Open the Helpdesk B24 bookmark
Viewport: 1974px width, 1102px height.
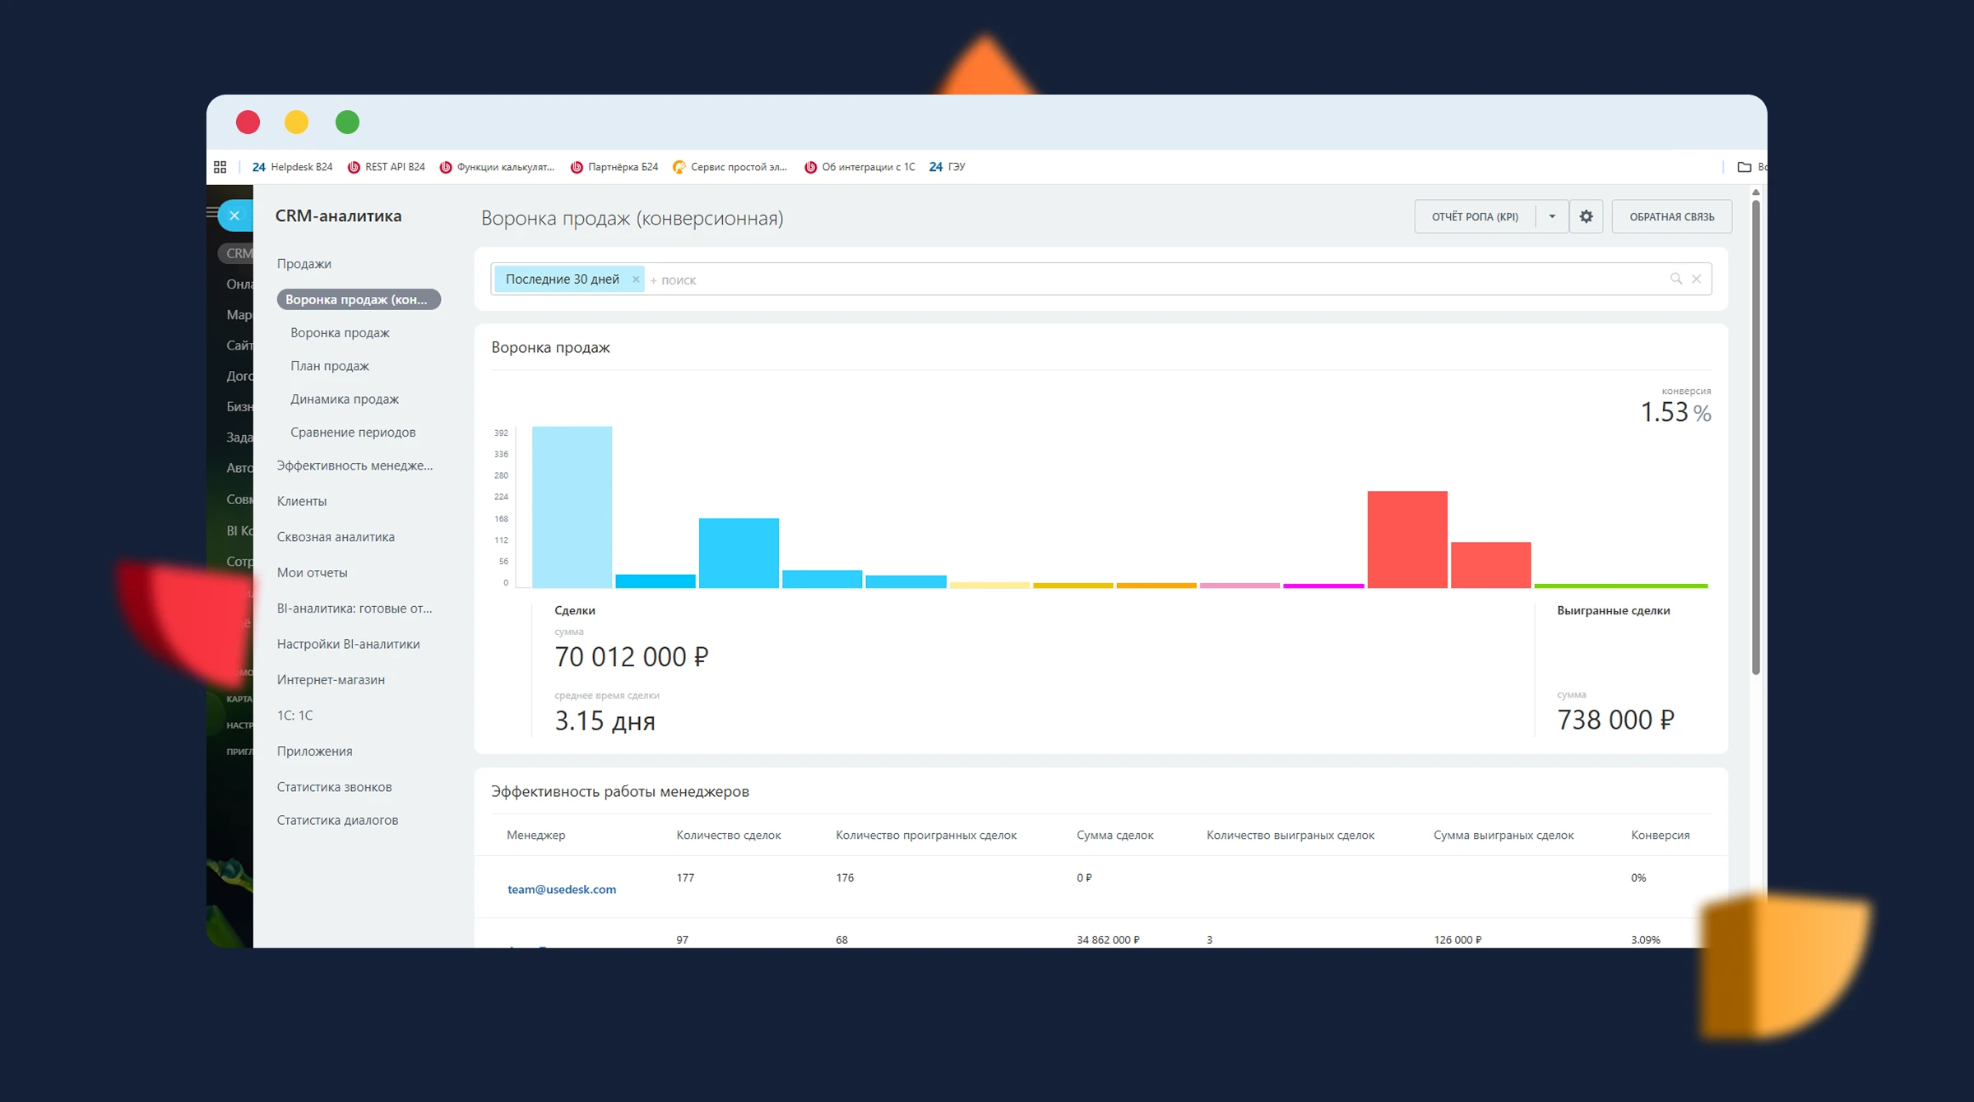[x=293, y=167]
